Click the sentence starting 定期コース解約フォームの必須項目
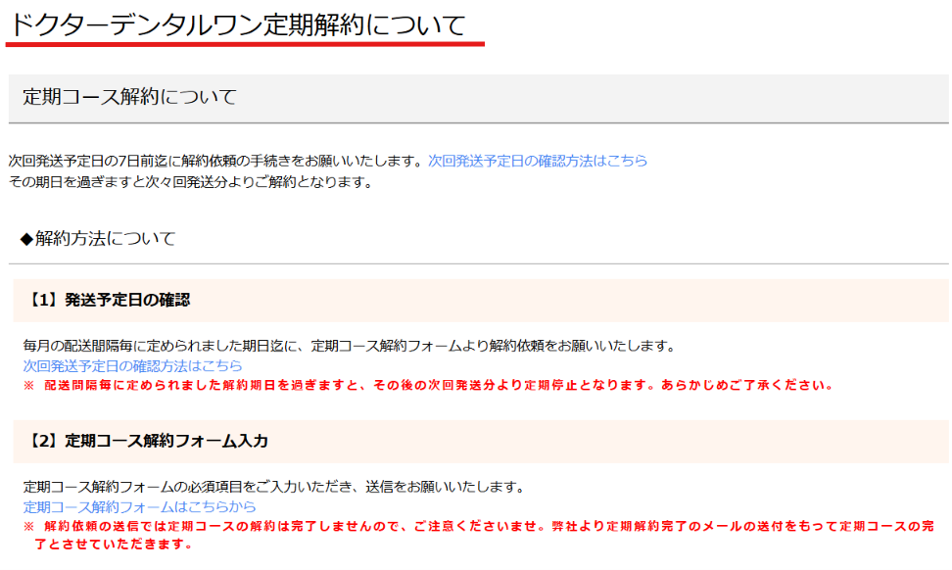 point(273,486)
